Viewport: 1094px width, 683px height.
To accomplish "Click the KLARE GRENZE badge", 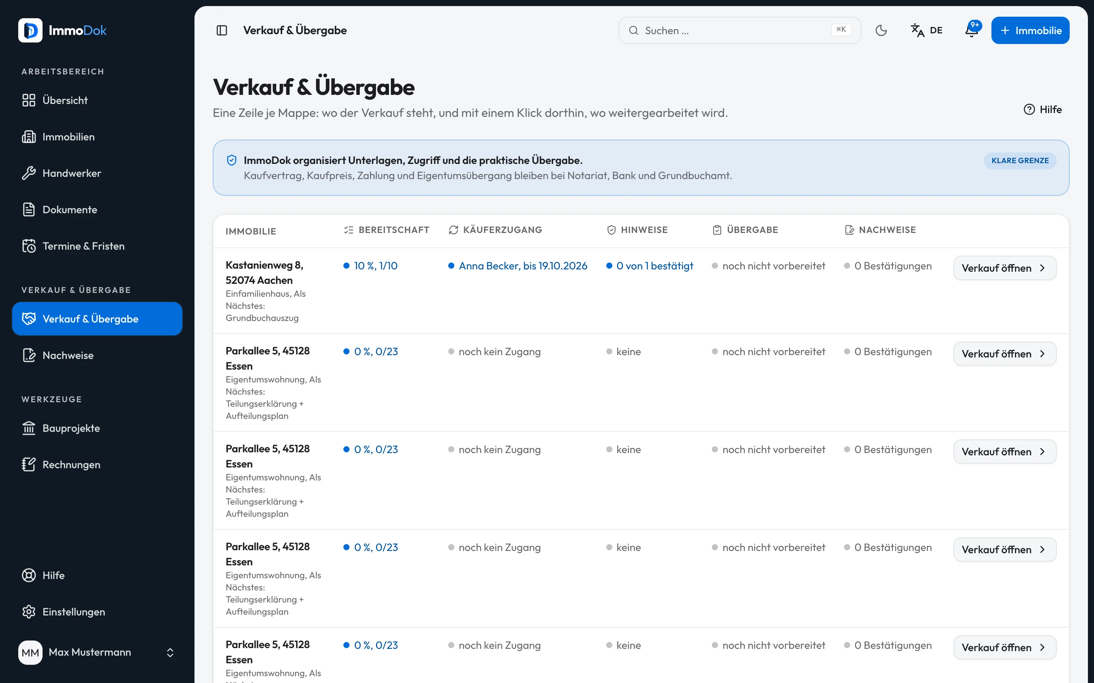I will coord(1020,161).
